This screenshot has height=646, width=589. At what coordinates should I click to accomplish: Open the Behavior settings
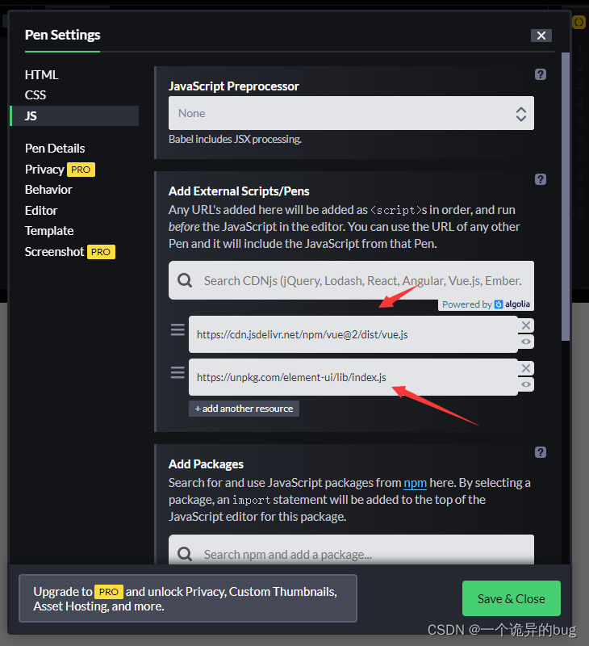(x=48, y=190)
